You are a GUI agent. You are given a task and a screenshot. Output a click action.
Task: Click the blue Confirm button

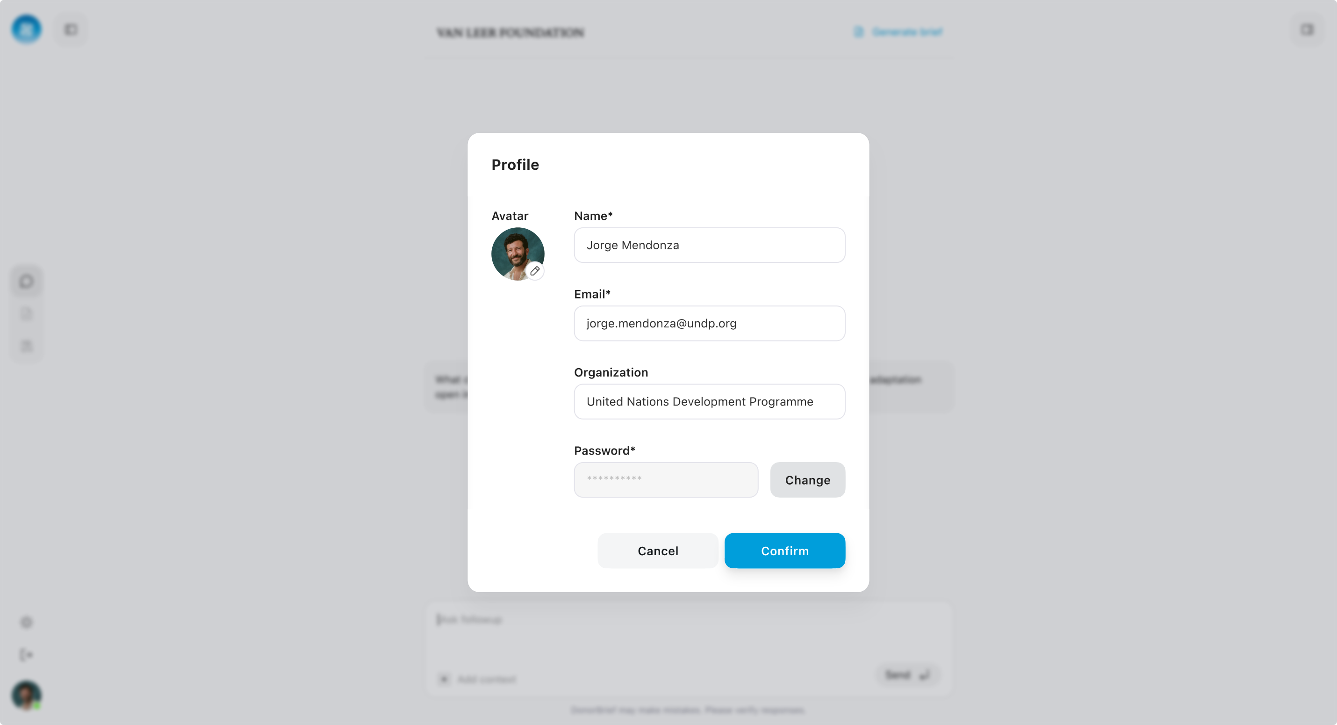(785, 551)
